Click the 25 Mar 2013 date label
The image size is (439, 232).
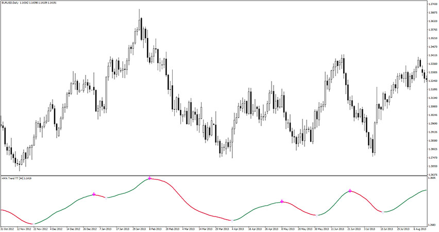222,229
